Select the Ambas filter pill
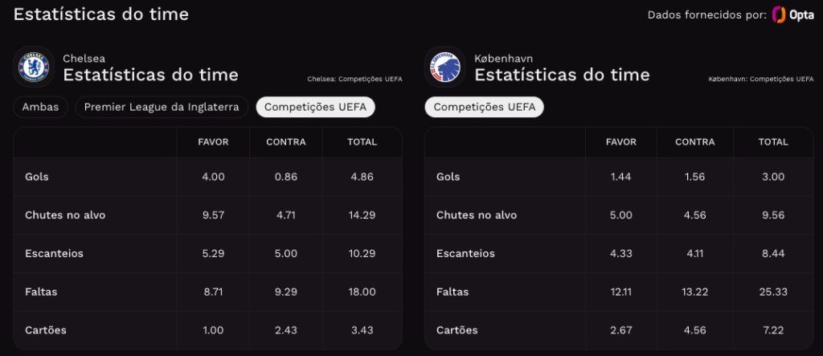 [x=40, y=107]
